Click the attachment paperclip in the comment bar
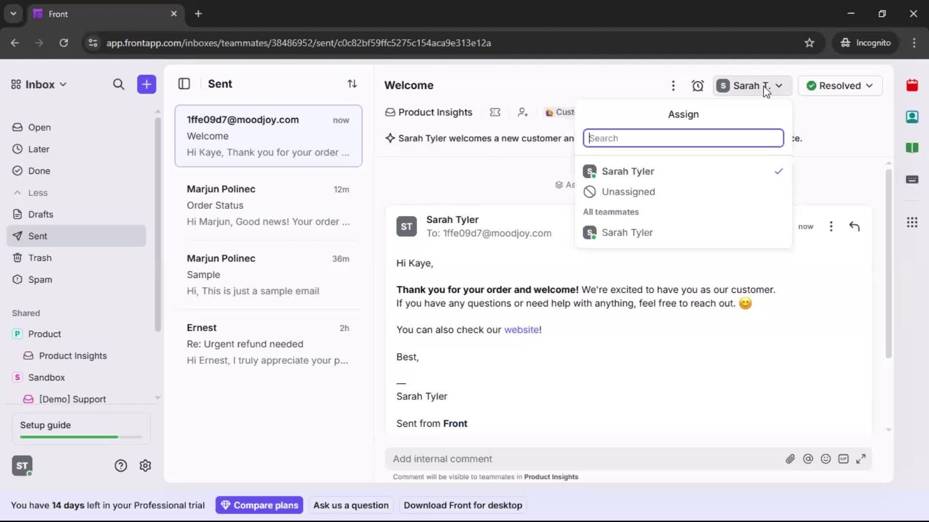Viewport: 929px width, 522px height. click(x=791, y=459)
